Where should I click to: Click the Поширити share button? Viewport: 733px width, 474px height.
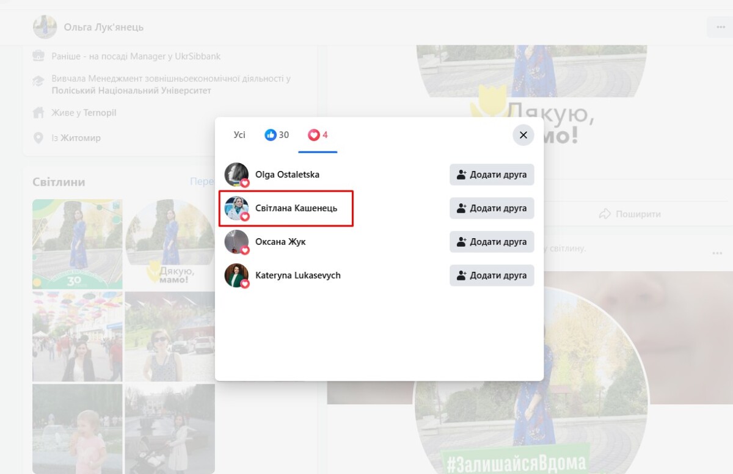(629, 214)
